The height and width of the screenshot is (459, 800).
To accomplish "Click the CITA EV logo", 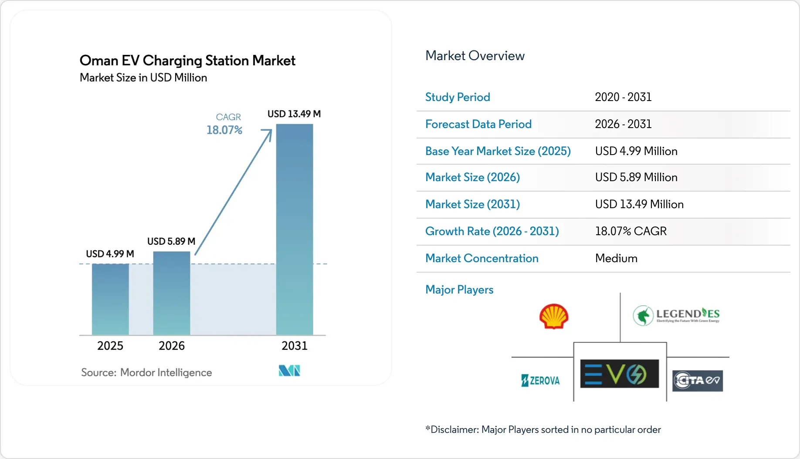I will tap(697, 381).
